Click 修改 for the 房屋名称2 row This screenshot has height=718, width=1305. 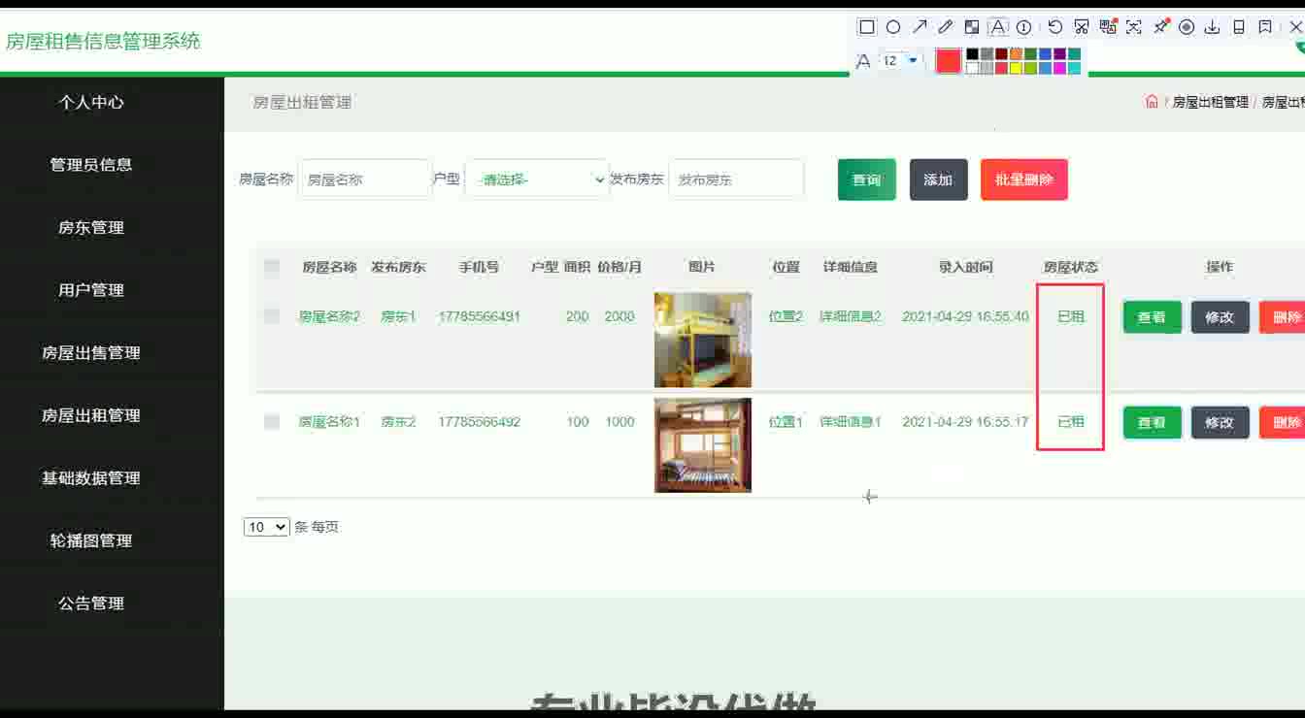pyautogui.click(x=1220, y=317)
